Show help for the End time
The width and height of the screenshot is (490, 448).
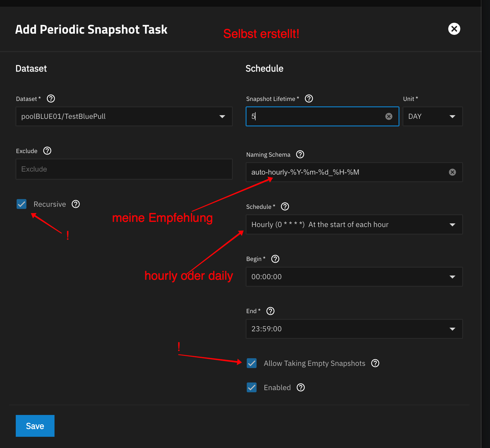(x=270, y=311)
